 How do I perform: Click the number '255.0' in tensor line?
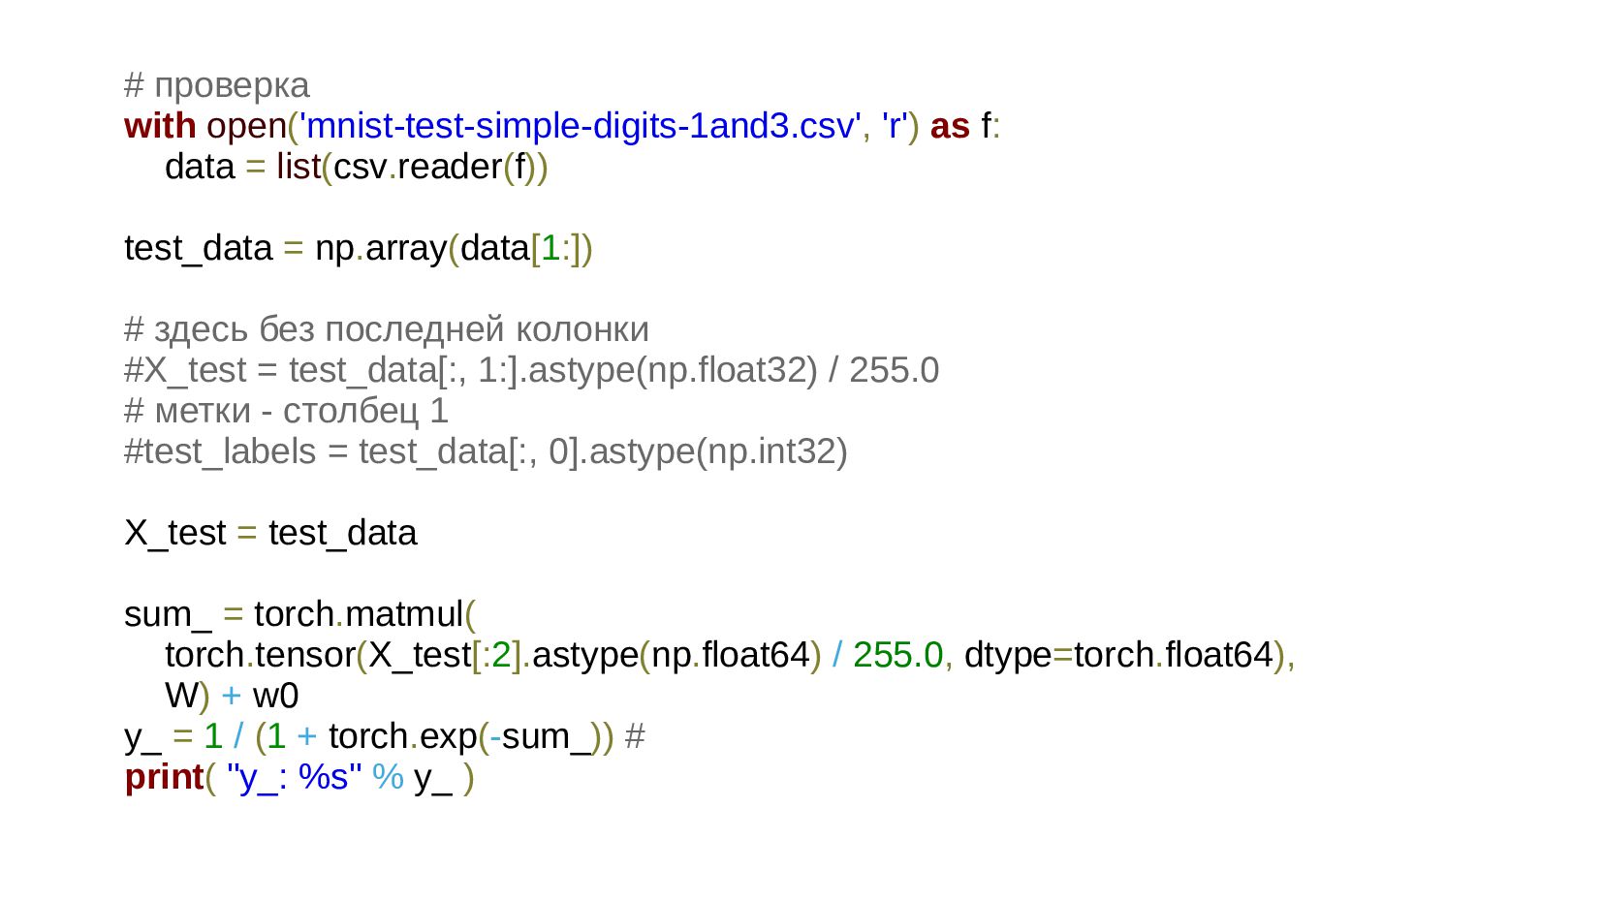[x=897, y=655]
